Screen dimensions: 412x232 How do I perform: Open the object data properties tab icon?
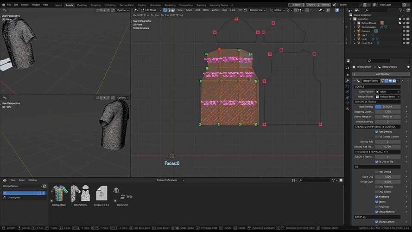click(348, 103)
